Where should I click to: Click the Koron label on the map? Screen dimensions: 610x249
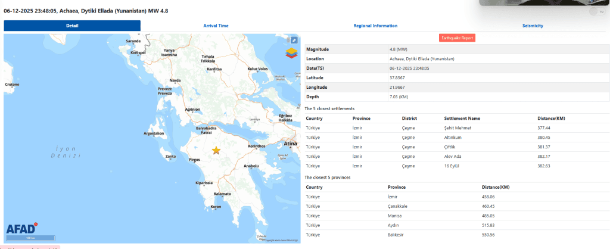click(216, 207)
